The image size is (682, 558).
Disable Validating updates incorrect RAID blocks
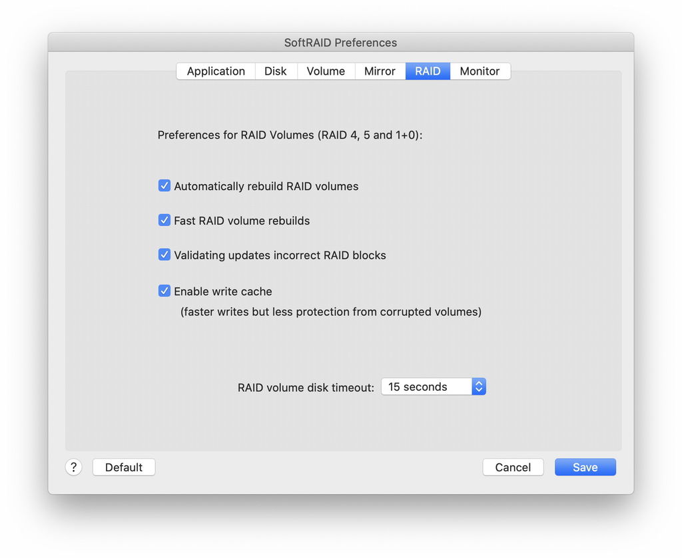[x=165, y=254]
